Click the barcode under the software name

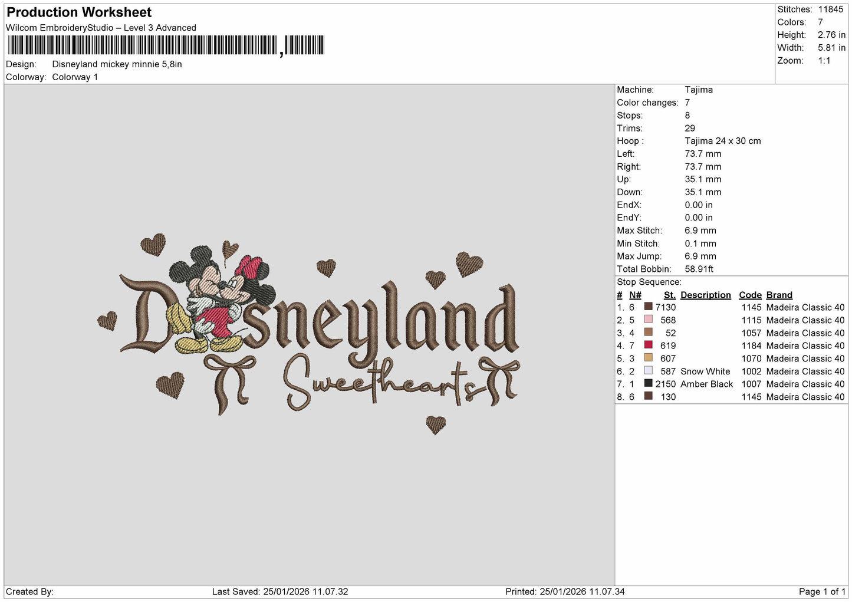166,45
